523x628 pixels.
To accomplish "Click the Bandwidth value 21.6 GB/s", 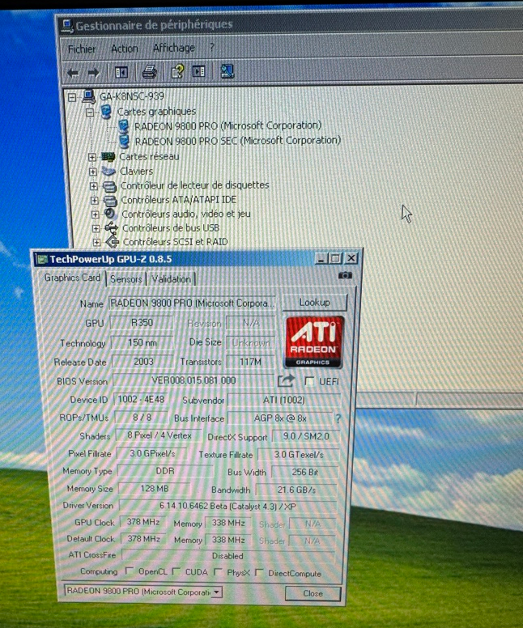I will 296,490.
